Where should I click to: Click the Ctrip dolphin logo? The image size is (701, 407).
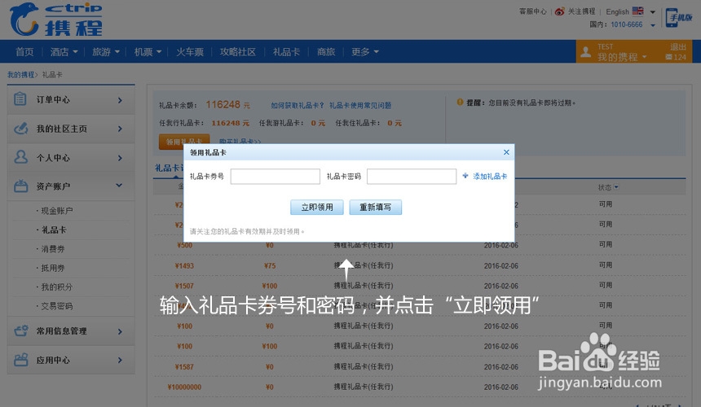point(24,20)
